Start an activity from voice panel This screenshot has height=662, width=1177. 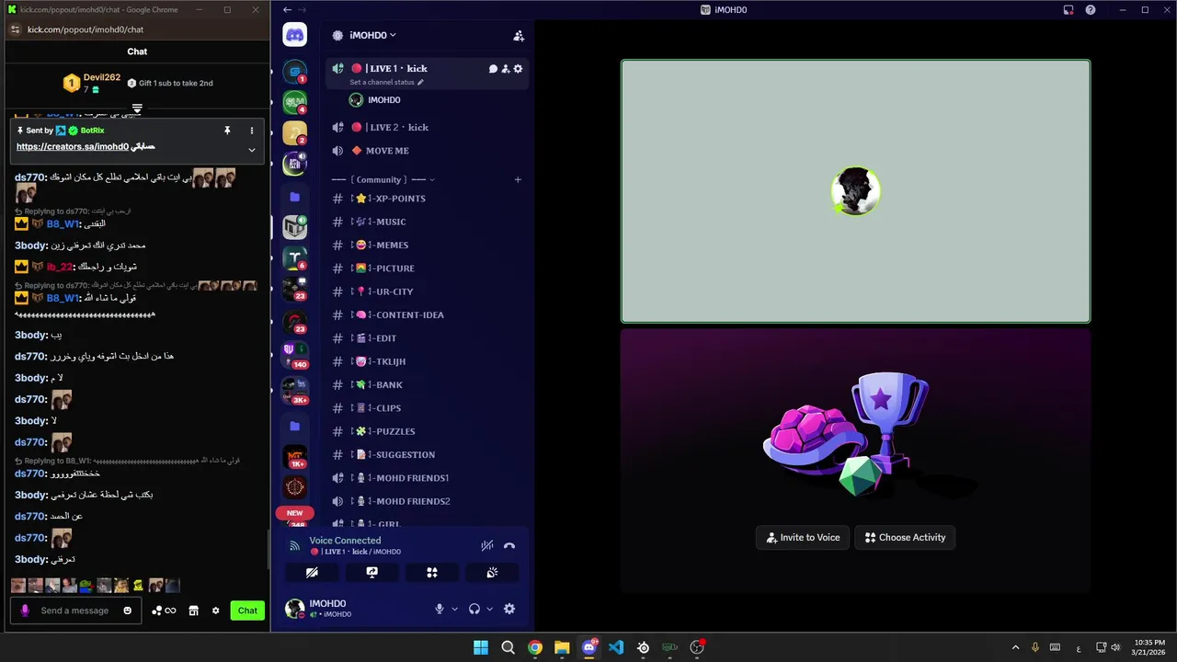(432, 572)
